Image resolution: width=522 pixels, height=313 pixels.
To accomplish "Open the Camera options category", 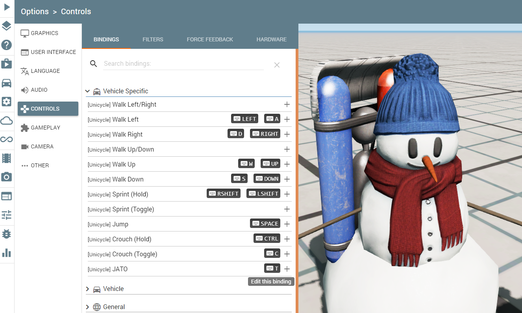I will [x=48, y=146].
